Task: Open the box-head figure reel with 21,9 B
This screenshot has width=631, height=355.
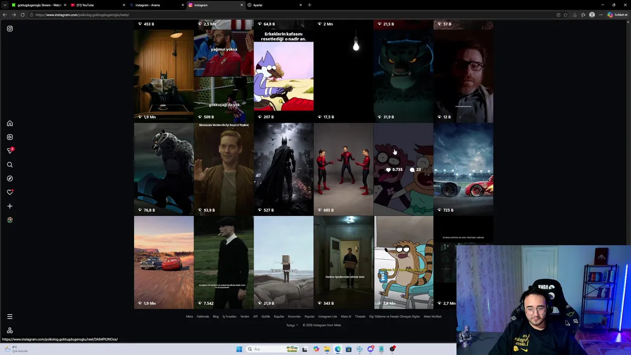Action: point(283,262)
